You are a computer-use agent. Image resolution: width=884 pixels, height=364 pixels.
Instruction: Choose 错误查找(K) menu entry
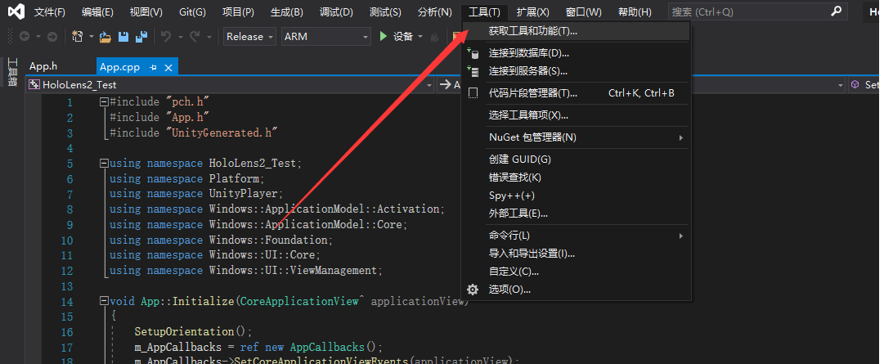(577, 178)
